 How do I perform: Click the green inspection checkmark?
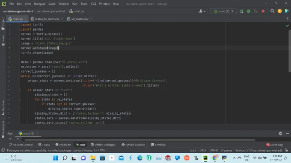287,26
